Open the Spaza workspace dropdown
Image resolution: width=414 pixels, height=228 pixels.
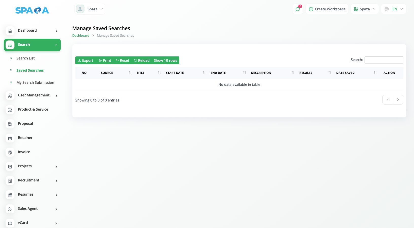(365, 9)
